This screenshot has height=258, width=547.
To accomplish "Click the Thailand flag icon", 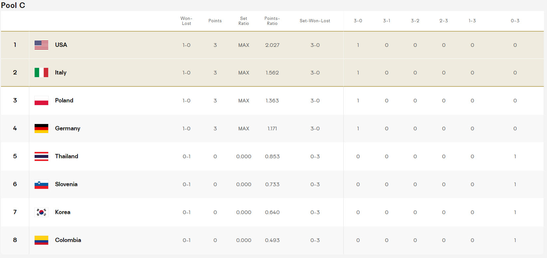I will click(41, 156).
